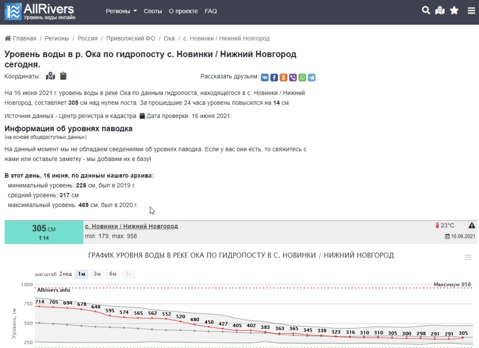Image resolution: width=479 pixels, height=348 pixels.
Task: Switch chart scale to 3м
Action: [97, 274]
